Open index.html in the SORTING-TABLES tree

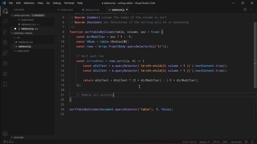point(23,51)
